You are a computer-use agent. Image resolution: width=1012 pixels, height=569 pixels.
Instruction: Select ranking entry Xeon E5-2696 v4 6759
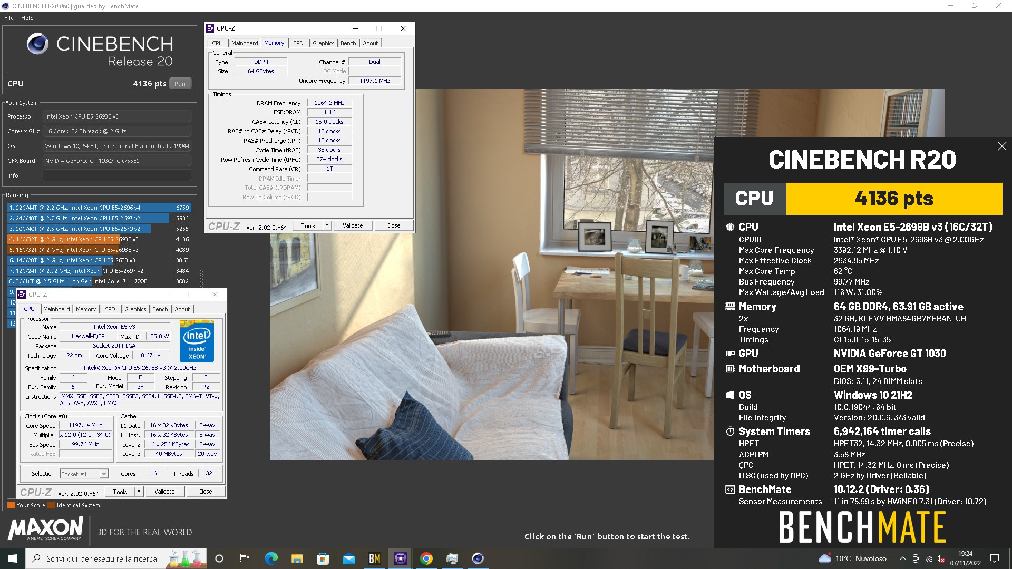coord(99,208)
